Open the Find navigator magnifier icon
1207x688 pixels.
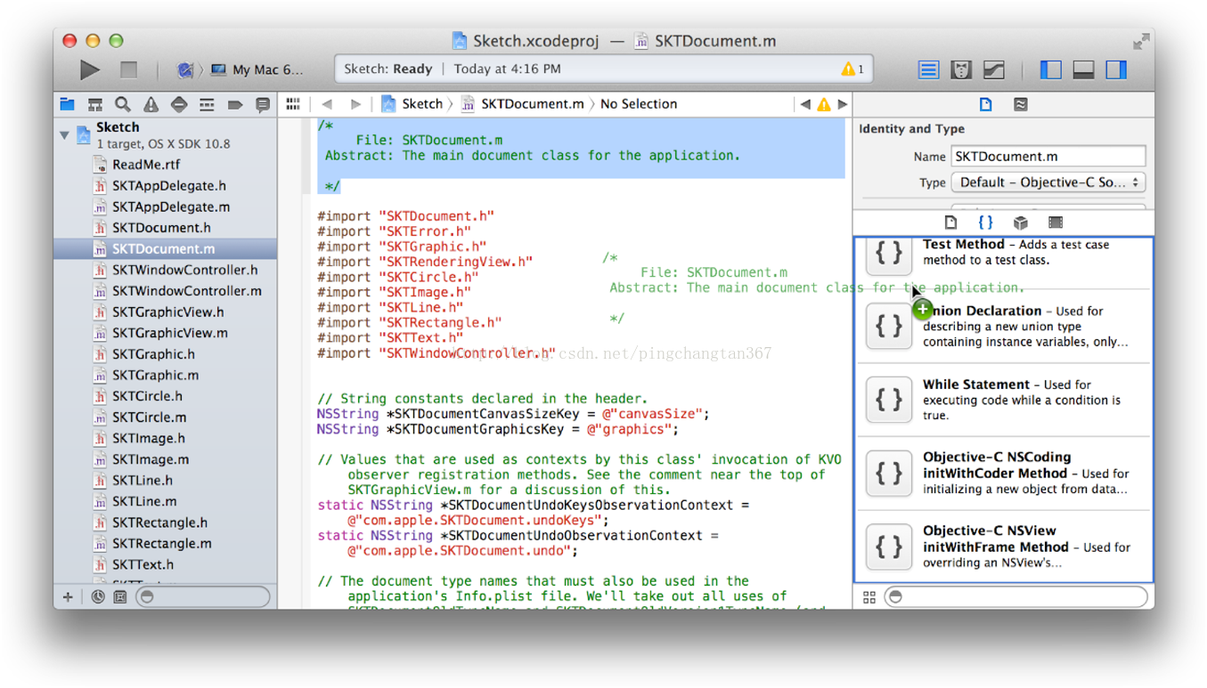coord(123,104)
